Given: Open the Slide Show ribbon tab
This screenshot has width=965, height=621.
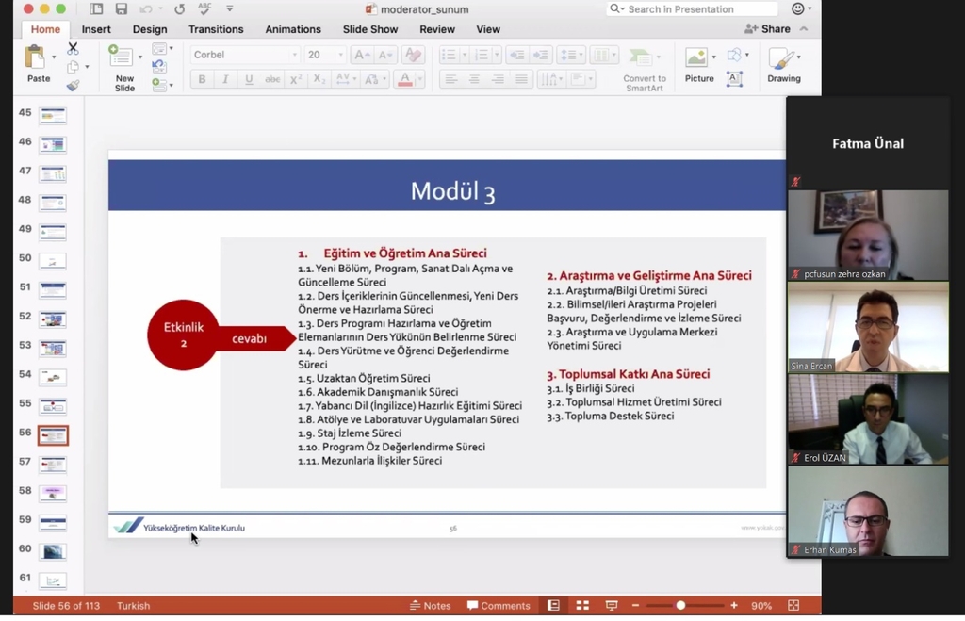Looking at the screenshot, I should (x=370, y=29).
